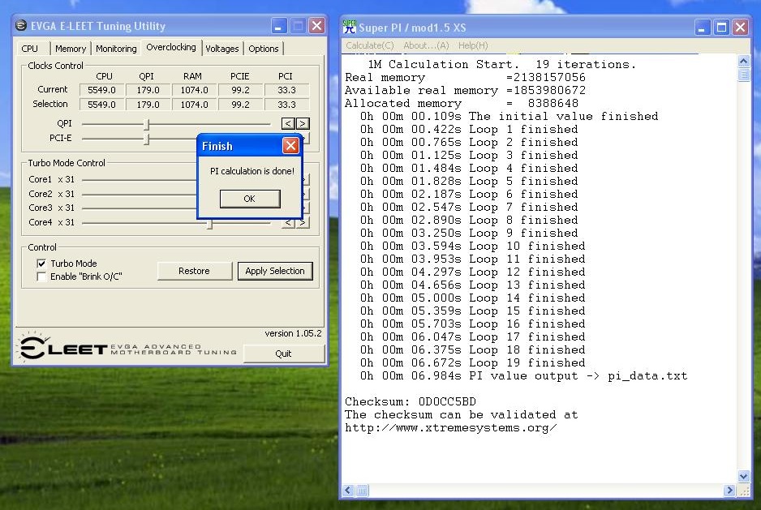Viewport: 761px width, 510px height.
Task: Click the vertical scrollbar thumb in Super PI
Action: coord(743,75)
